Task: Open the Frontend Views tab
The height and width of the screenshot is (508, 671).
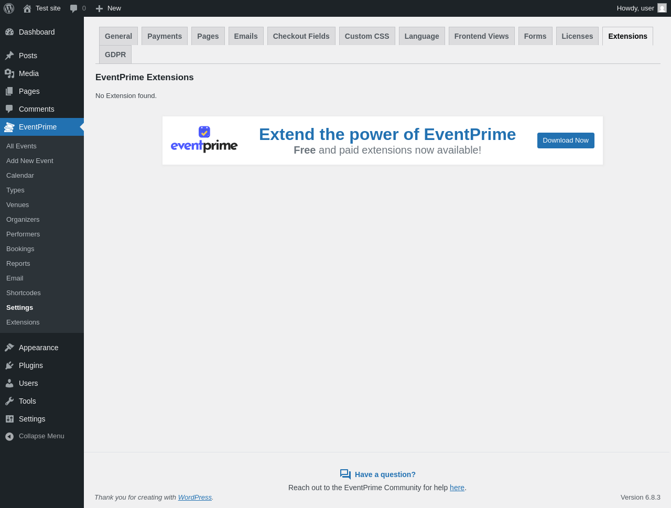Action: pos(482,36)
